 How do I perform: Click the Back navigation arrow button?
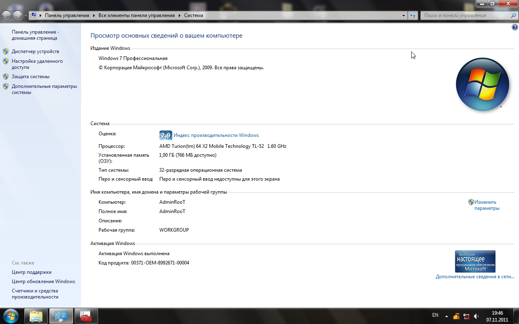6,15
